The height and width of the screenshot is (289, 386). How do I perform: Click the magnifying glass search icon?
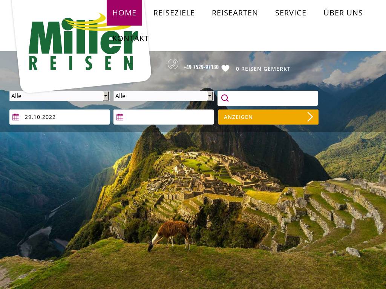(225, 98)
